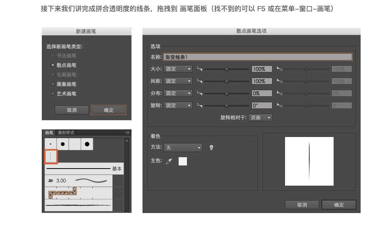380x226 pixels.
Task: Select second round brush thumbnail
Action: (63, 144)
